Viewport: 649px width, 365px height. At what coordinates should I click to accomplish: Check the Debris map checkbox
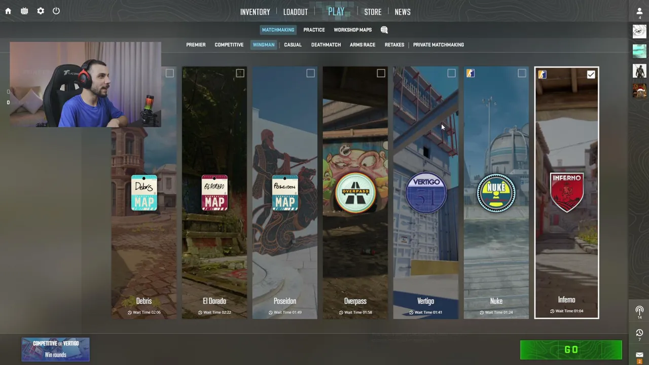click(x=169, y=74)
